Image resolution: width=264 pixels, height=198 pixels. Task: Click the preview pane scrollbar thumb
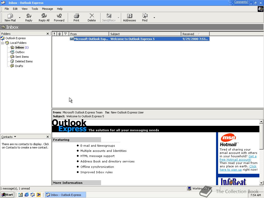point(261,136)
